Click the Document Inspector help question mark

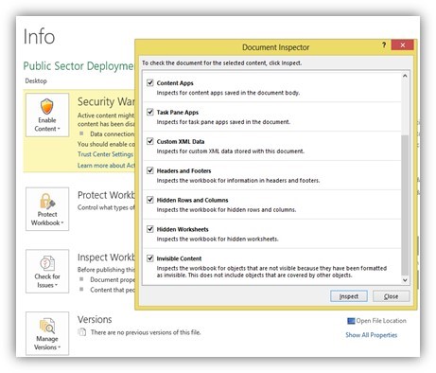click(x=384, y=44)
